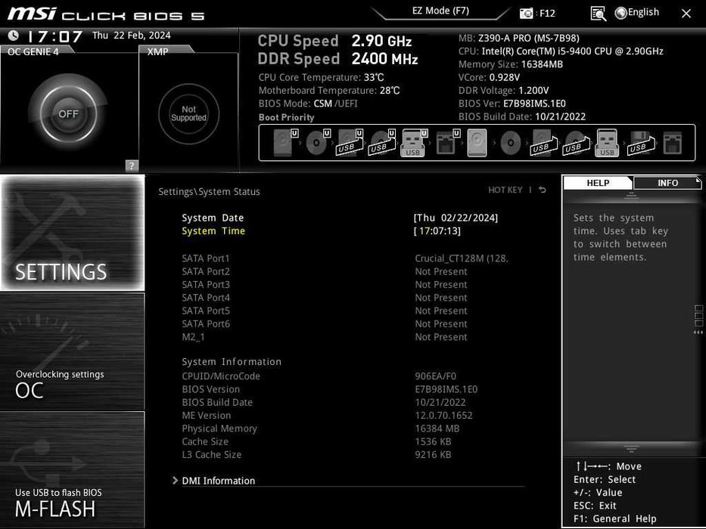Click the Physical Memory value 16384 MB
Screen dimensions: 706x529
tap(437, 428)
